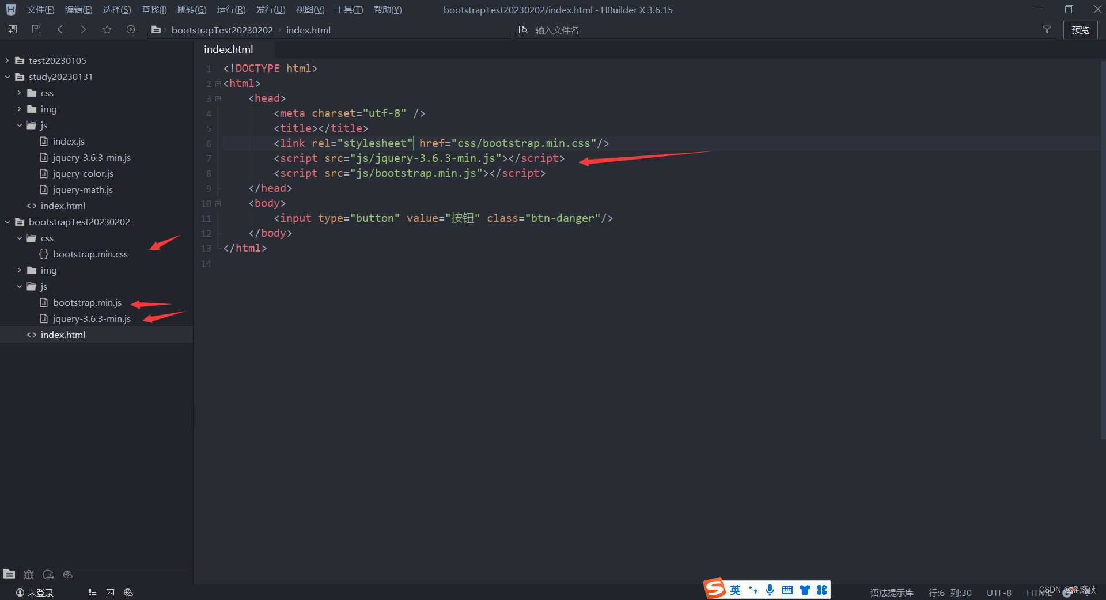Click the bookmark star icon
1106x600 pixels.
click(x=107, y=29)
